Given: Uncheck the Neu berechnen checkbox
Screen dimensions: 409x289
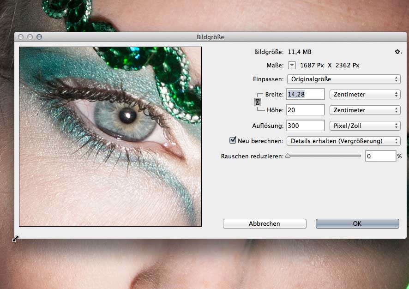Looking at the screenshot, I should pos(233,140).
